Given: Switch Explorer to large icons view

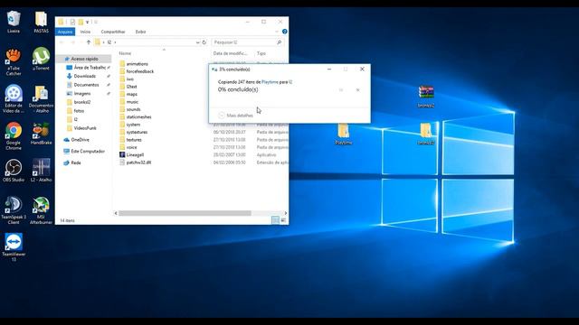Looking at the screenshot, I should (283, 220).
